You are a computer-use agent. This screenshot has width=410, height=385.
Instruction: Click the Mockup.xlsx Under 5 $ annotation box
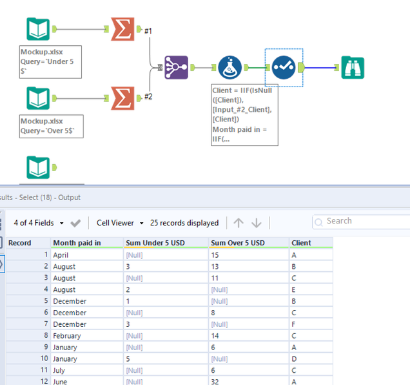point(50,62)
